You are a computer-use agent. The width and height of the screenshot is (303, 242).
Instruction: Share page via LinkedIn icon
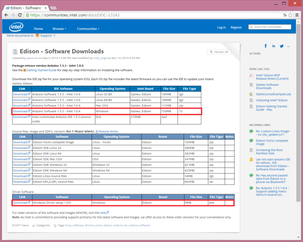(274, 46)
